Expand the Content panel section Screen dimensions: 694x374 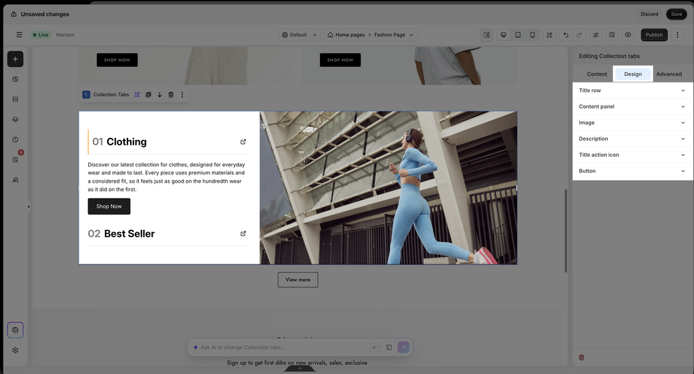[x=632, y=106]
